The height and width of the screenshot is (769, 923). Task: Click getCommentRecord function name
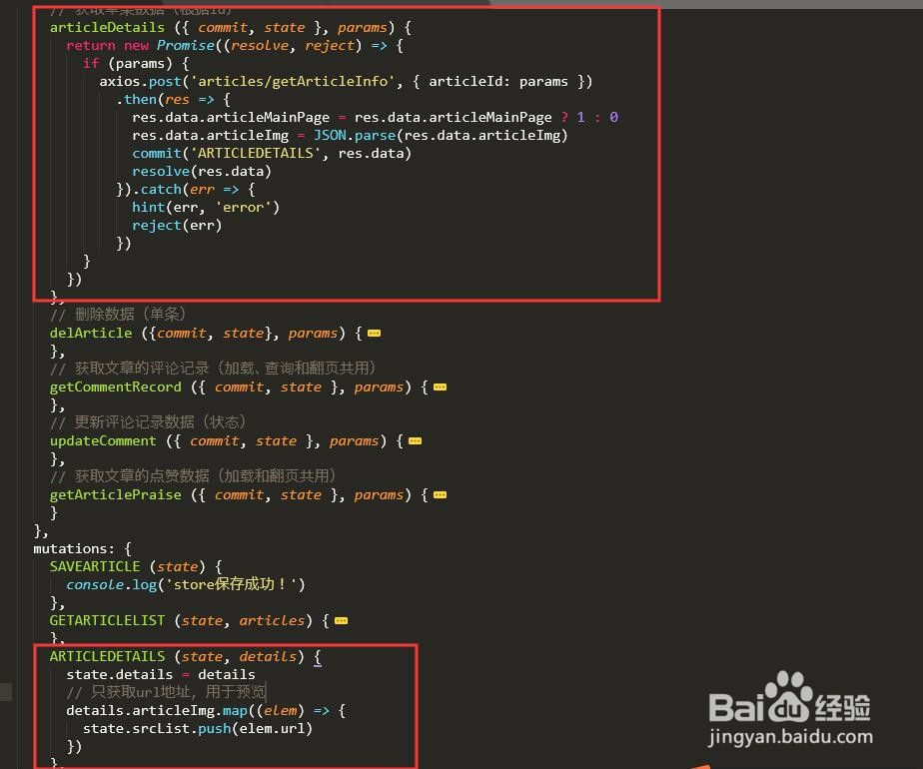tap(116, 387)
